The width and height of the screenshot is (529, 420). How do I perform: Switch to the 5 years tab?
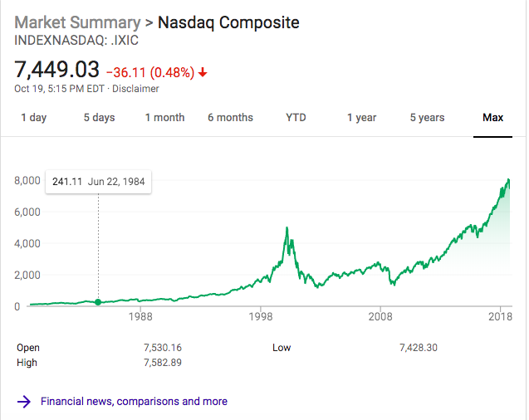pyautogui.click(x=427, y=118)
